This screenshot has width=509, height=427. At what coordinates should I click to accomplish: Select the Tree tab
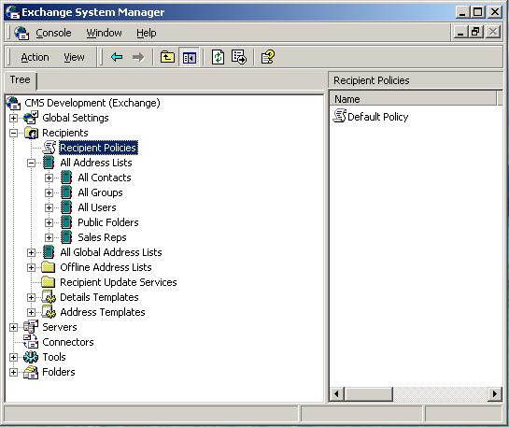tap(21, 79)
